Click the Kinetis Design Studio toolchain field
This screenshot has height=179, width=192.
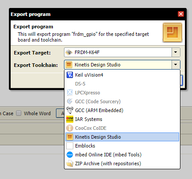pyautogui.click(x=122, y=65)
